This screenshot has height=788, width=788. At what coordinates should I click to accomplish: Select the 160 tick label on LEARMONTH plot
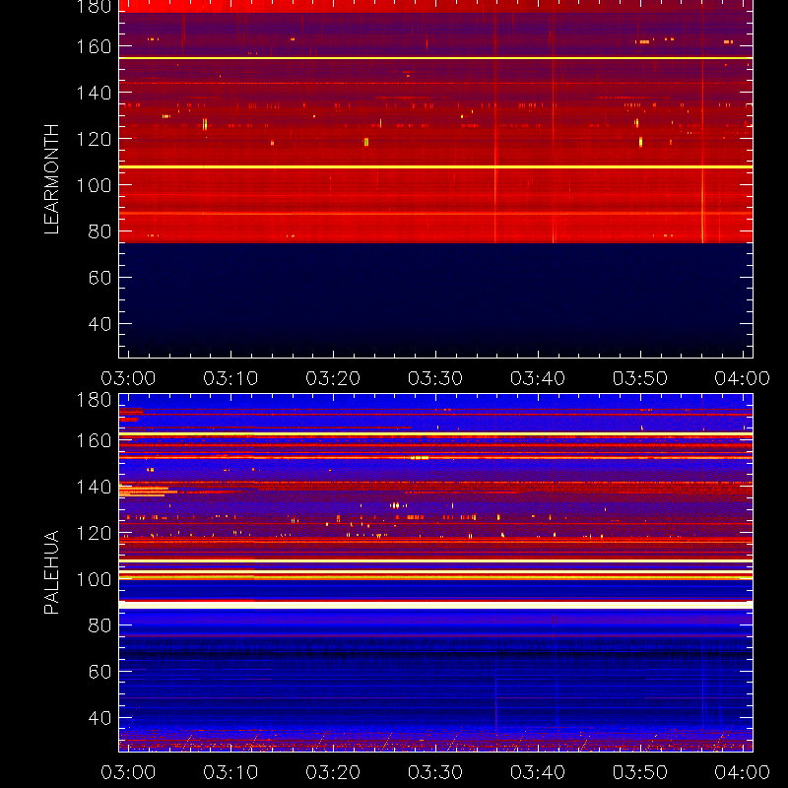94,46
